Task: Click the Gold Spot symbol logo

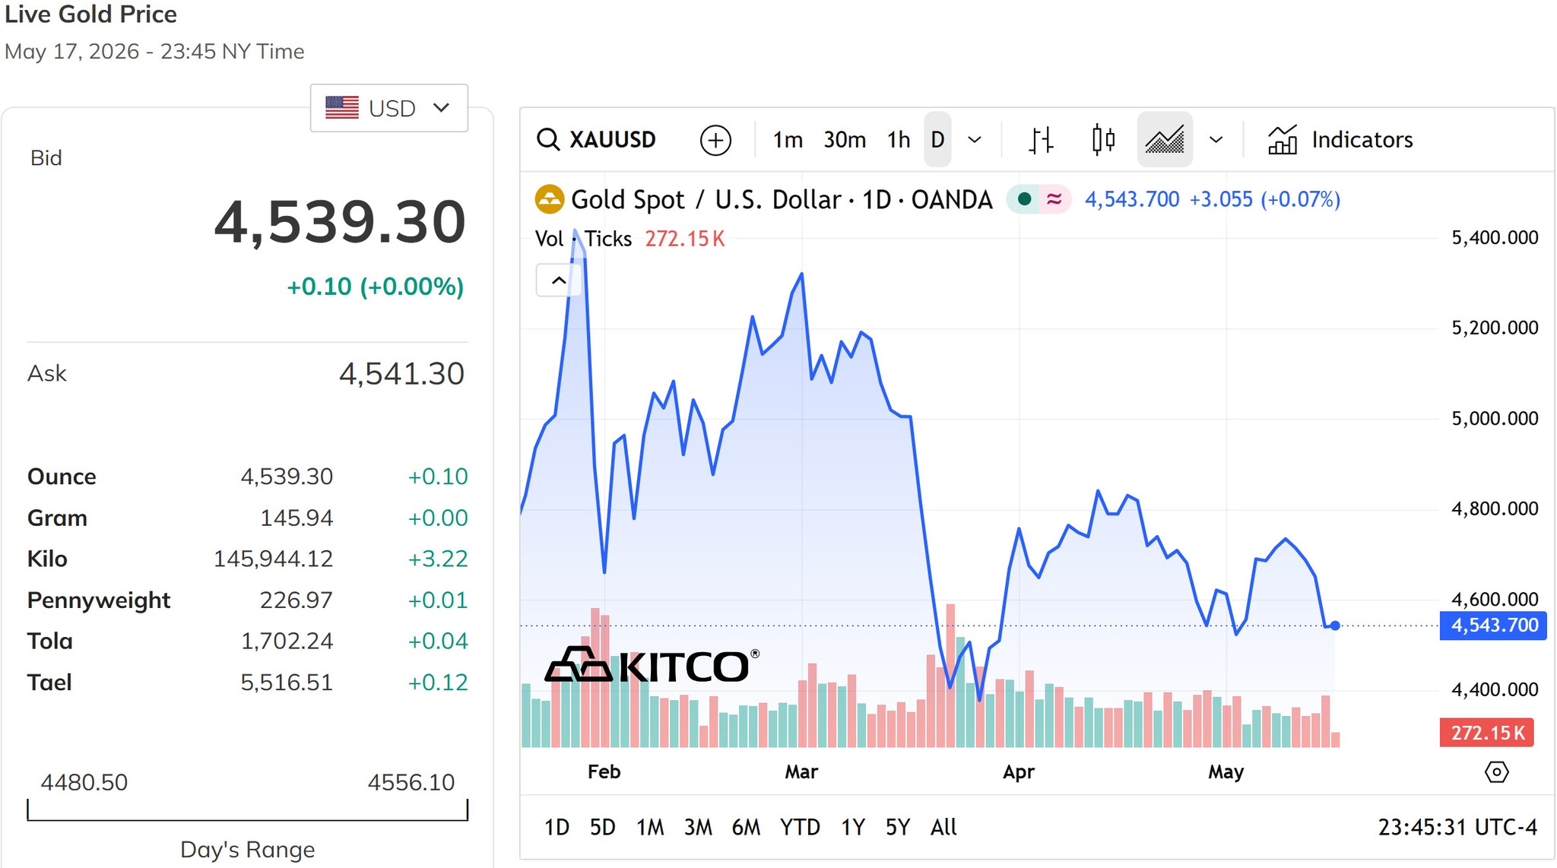Action: (549, 200)
